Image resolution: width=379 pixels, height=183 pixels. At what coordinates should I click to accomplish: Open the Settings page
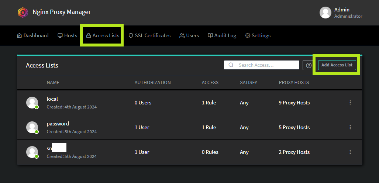258,35
